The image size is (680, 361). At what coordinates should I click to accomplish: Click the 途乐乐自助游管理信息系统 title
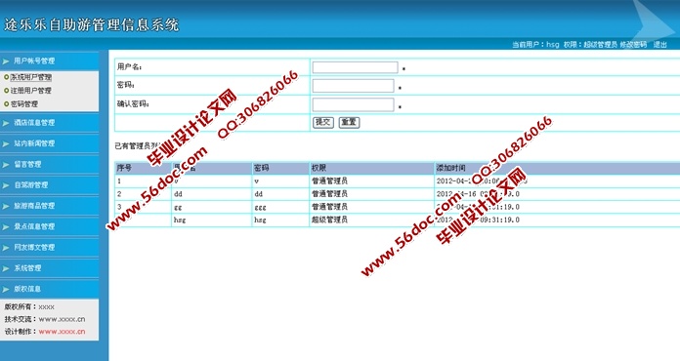[92, 24]
